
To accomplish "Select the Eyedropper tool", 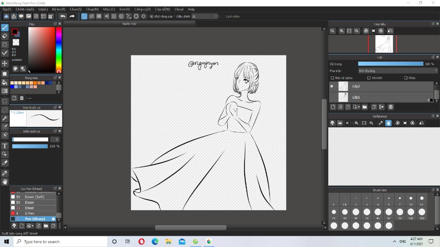I will pos(5,173).
